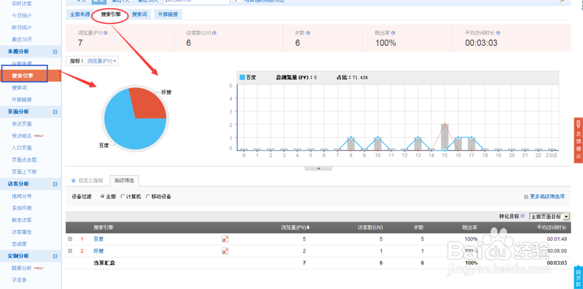The width and height of the screenshot is (583, 289).
Task: Click the help icon next to 浏览量(PV)
Action: click(106, 33)
